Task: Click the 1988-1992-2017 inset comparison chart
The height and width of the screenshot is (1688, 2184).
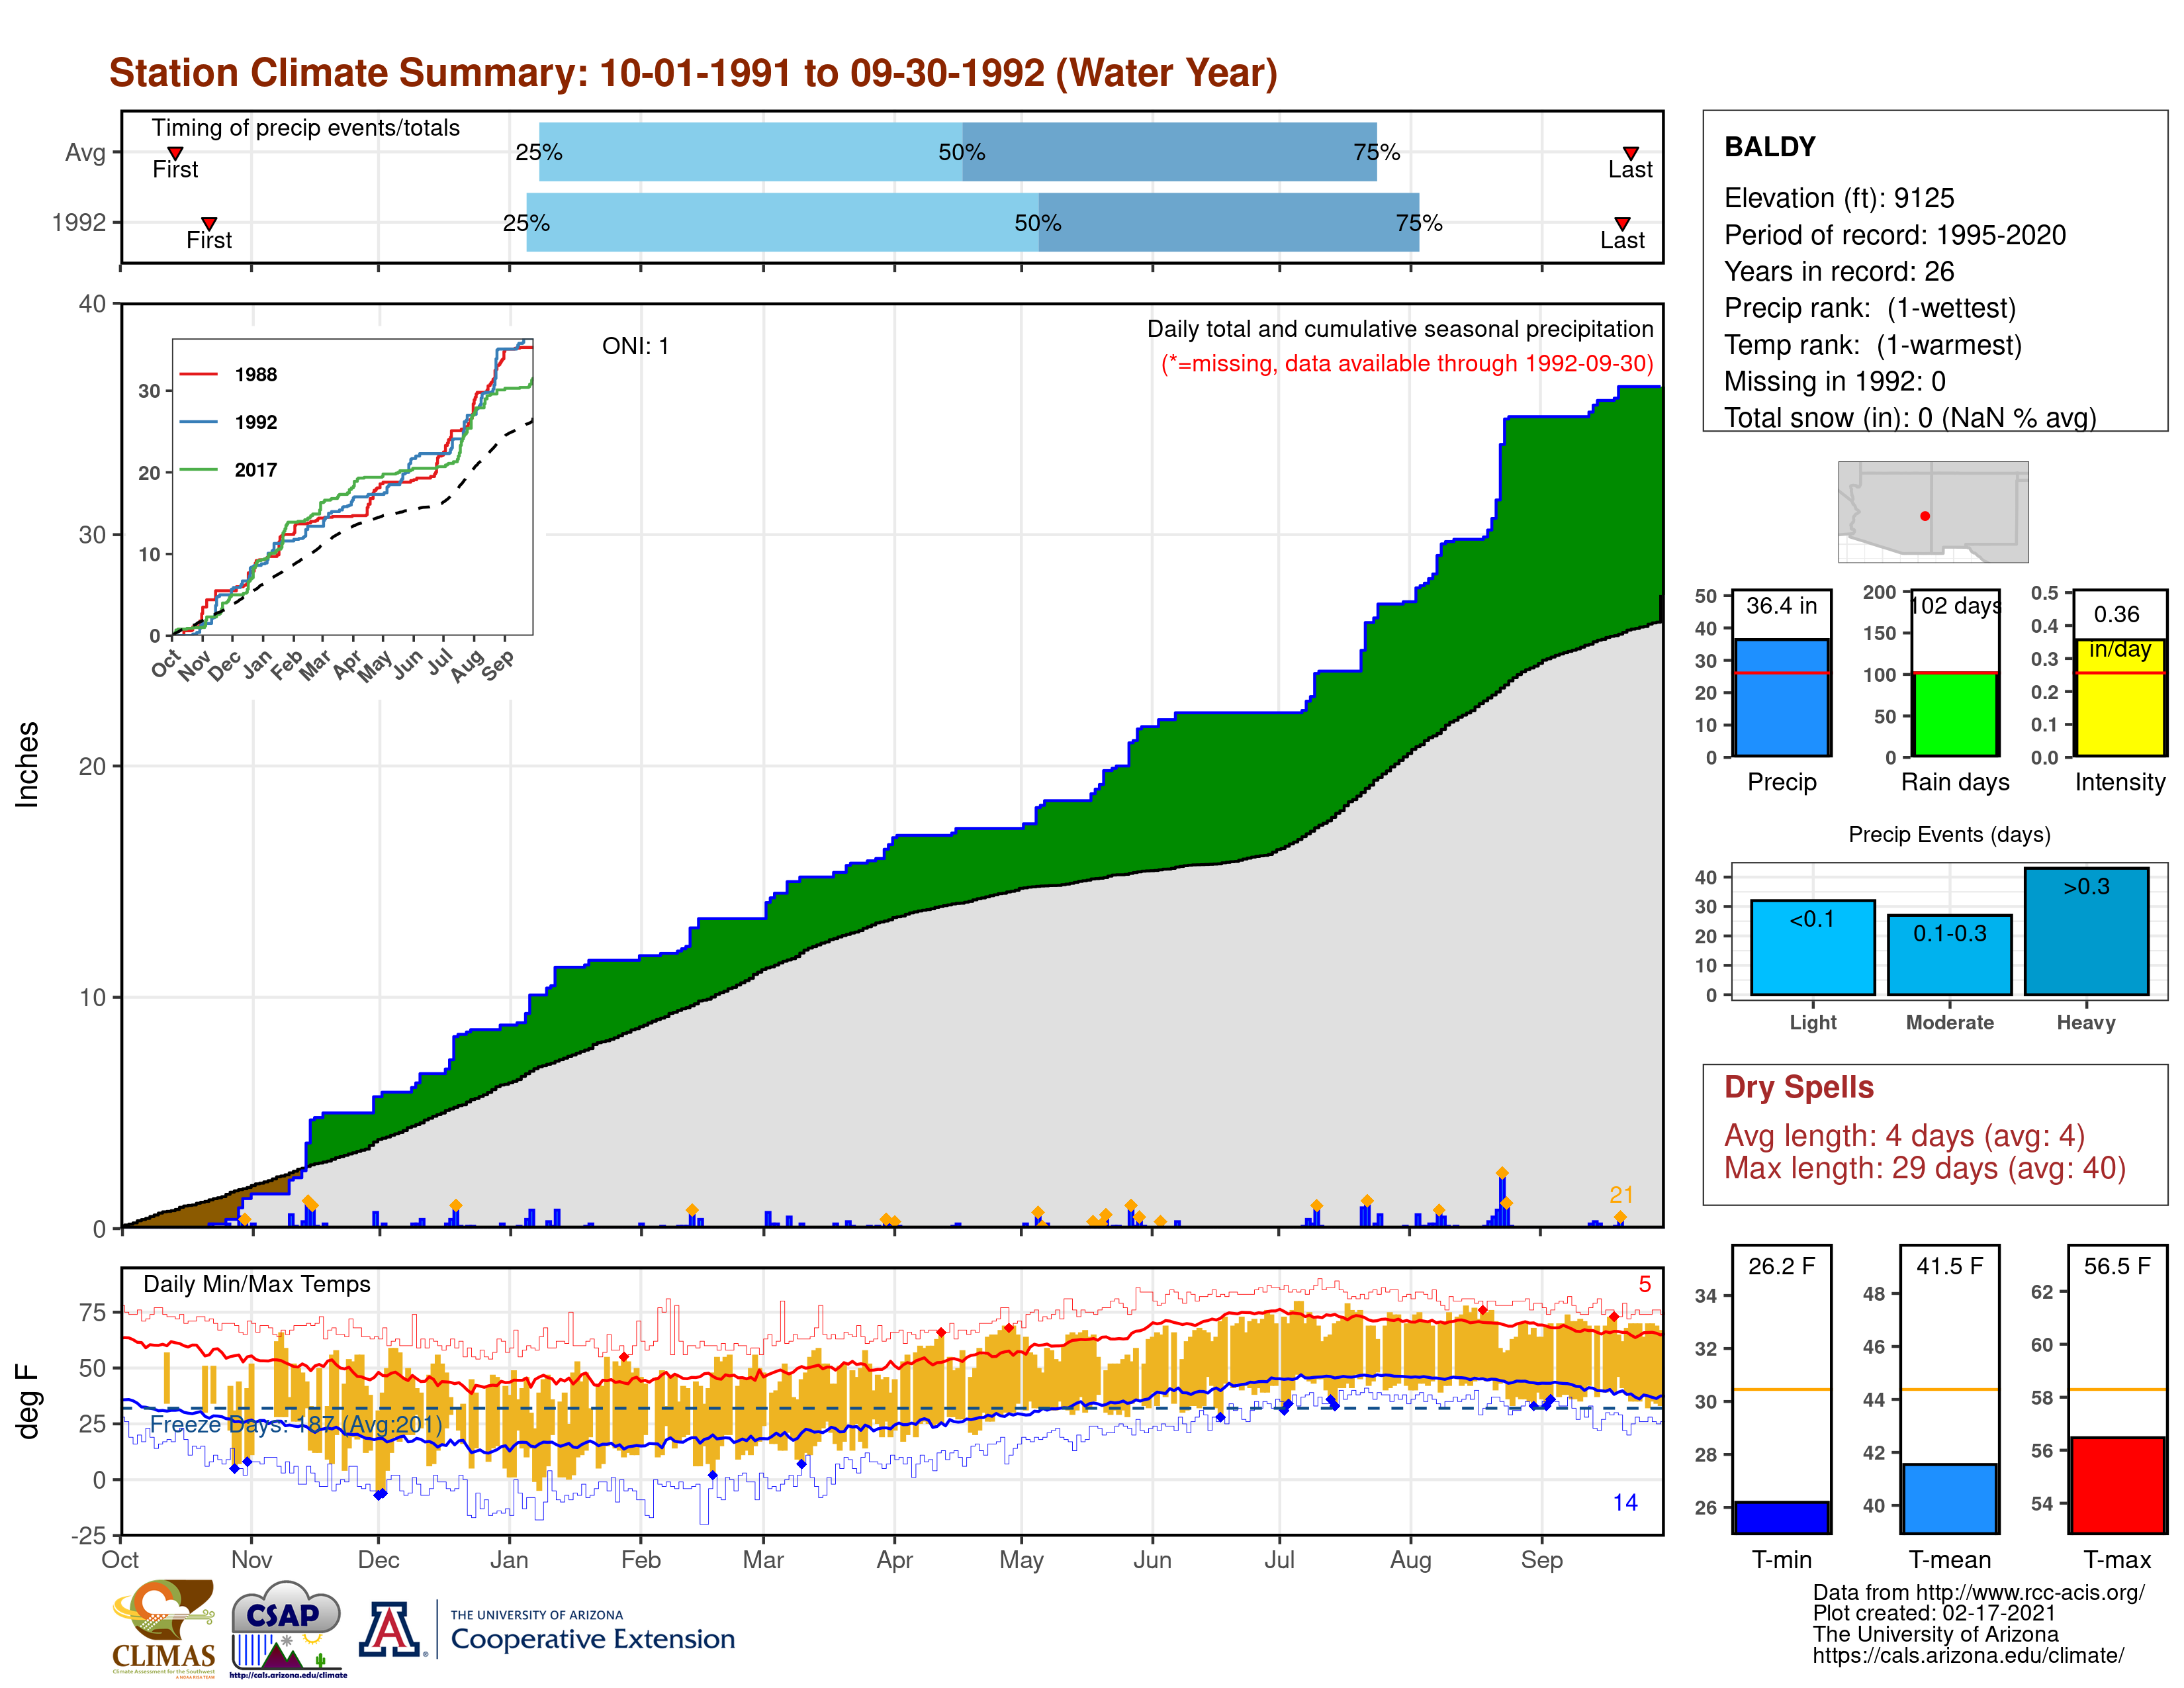Action: 353,487
